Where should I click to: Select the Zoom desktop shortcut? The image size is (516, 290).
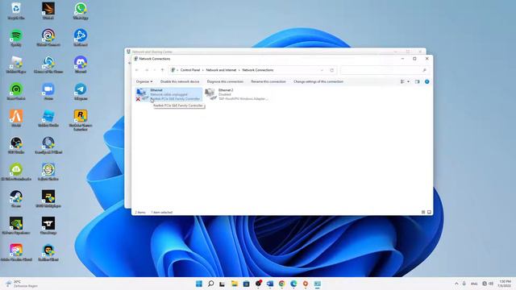click(48, 91)
